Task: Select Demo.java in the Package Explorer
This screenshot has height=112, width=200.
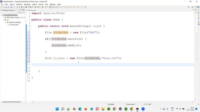Action: click(x=14, y=25)
